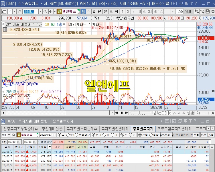Click the eraser with bars icon
Viewport: 215px width, 172px height.
click(x=189, y=113)
